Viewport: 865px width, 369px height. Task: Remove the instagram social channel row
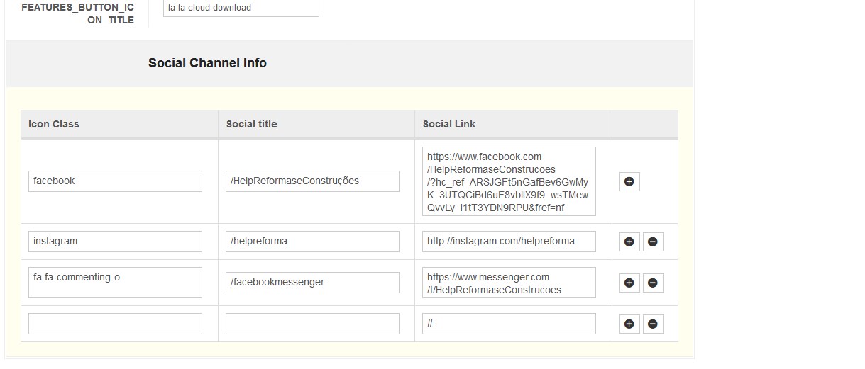point(652,242)
